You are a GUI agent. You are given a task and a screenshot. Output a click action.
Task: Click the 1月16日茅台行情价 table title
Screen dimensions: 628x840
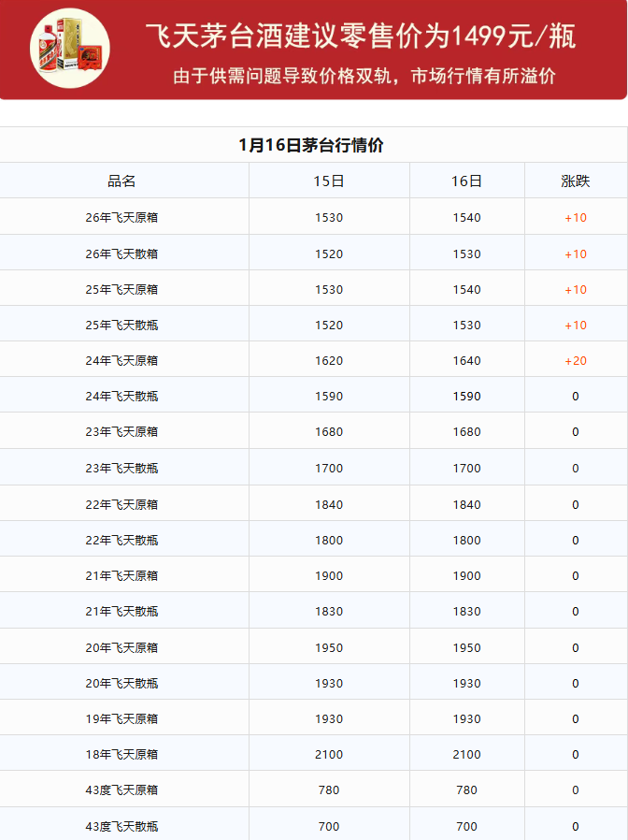click(311, 145)
